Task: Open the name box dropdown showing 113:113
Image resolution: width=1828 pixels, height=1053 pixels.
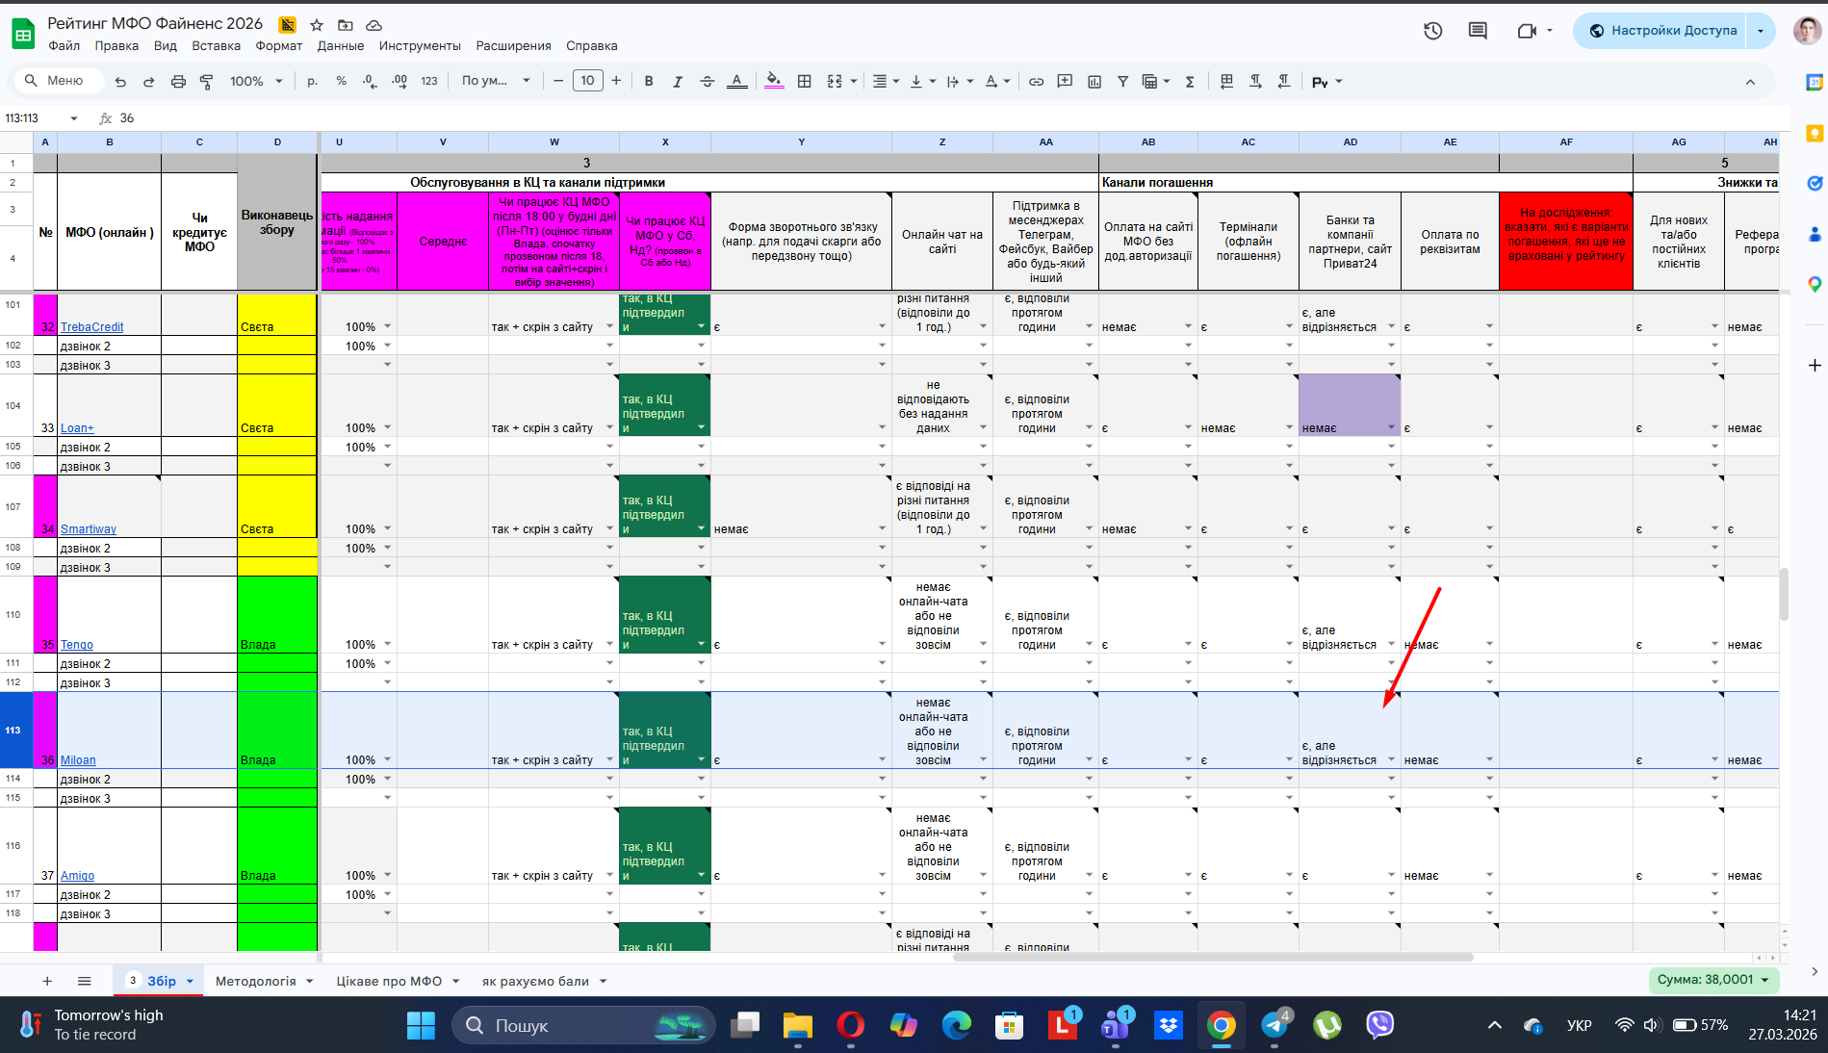Action: click(x=73, y=118)
